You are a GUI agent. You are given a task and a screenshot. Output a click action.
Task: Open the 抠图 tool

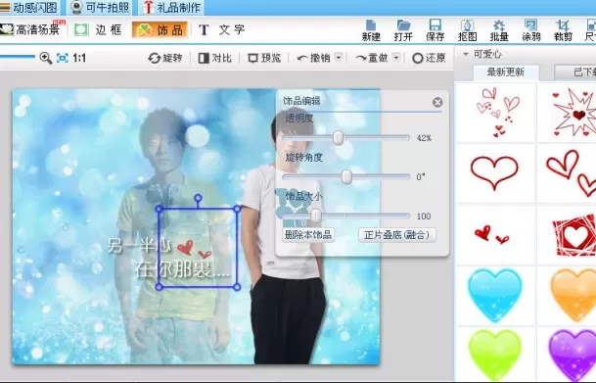[467, 30]
